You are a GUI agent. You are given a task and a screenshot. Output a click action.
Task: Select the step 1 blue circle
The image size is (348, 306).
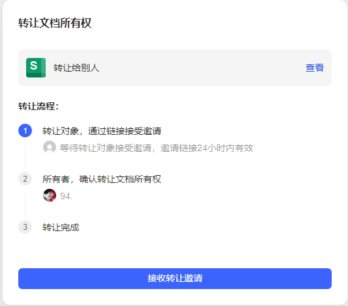tap(25, 131)
